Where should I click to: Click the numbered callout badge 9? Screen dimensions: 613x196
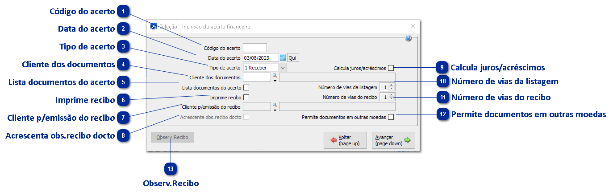click(x=442, y=68)
